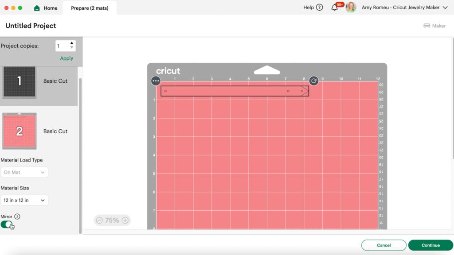The height and width of the screenshot is (255, 454).
Task: Turn off the Mirror toggle
Action: pyautogui.click(x=7, y=224)
